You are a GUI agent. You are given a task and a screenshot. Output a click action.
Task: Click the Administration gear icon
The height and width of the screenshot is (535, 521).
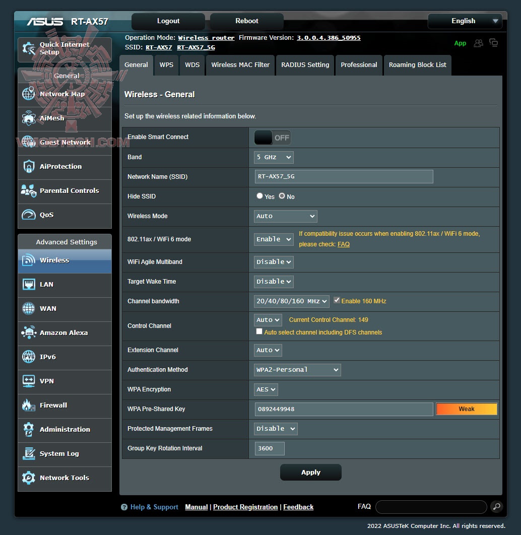(x=29, y=430)
